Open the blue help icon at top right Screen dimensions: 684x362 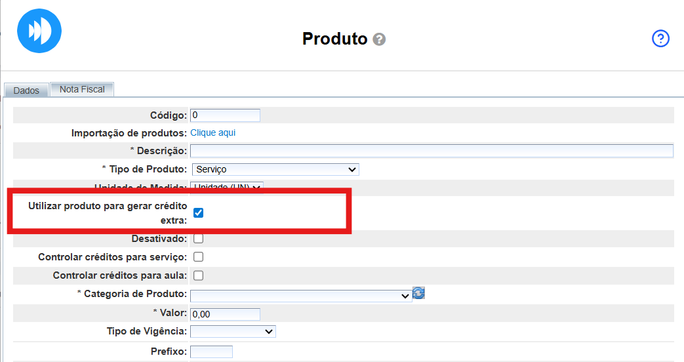click(660, 39)
